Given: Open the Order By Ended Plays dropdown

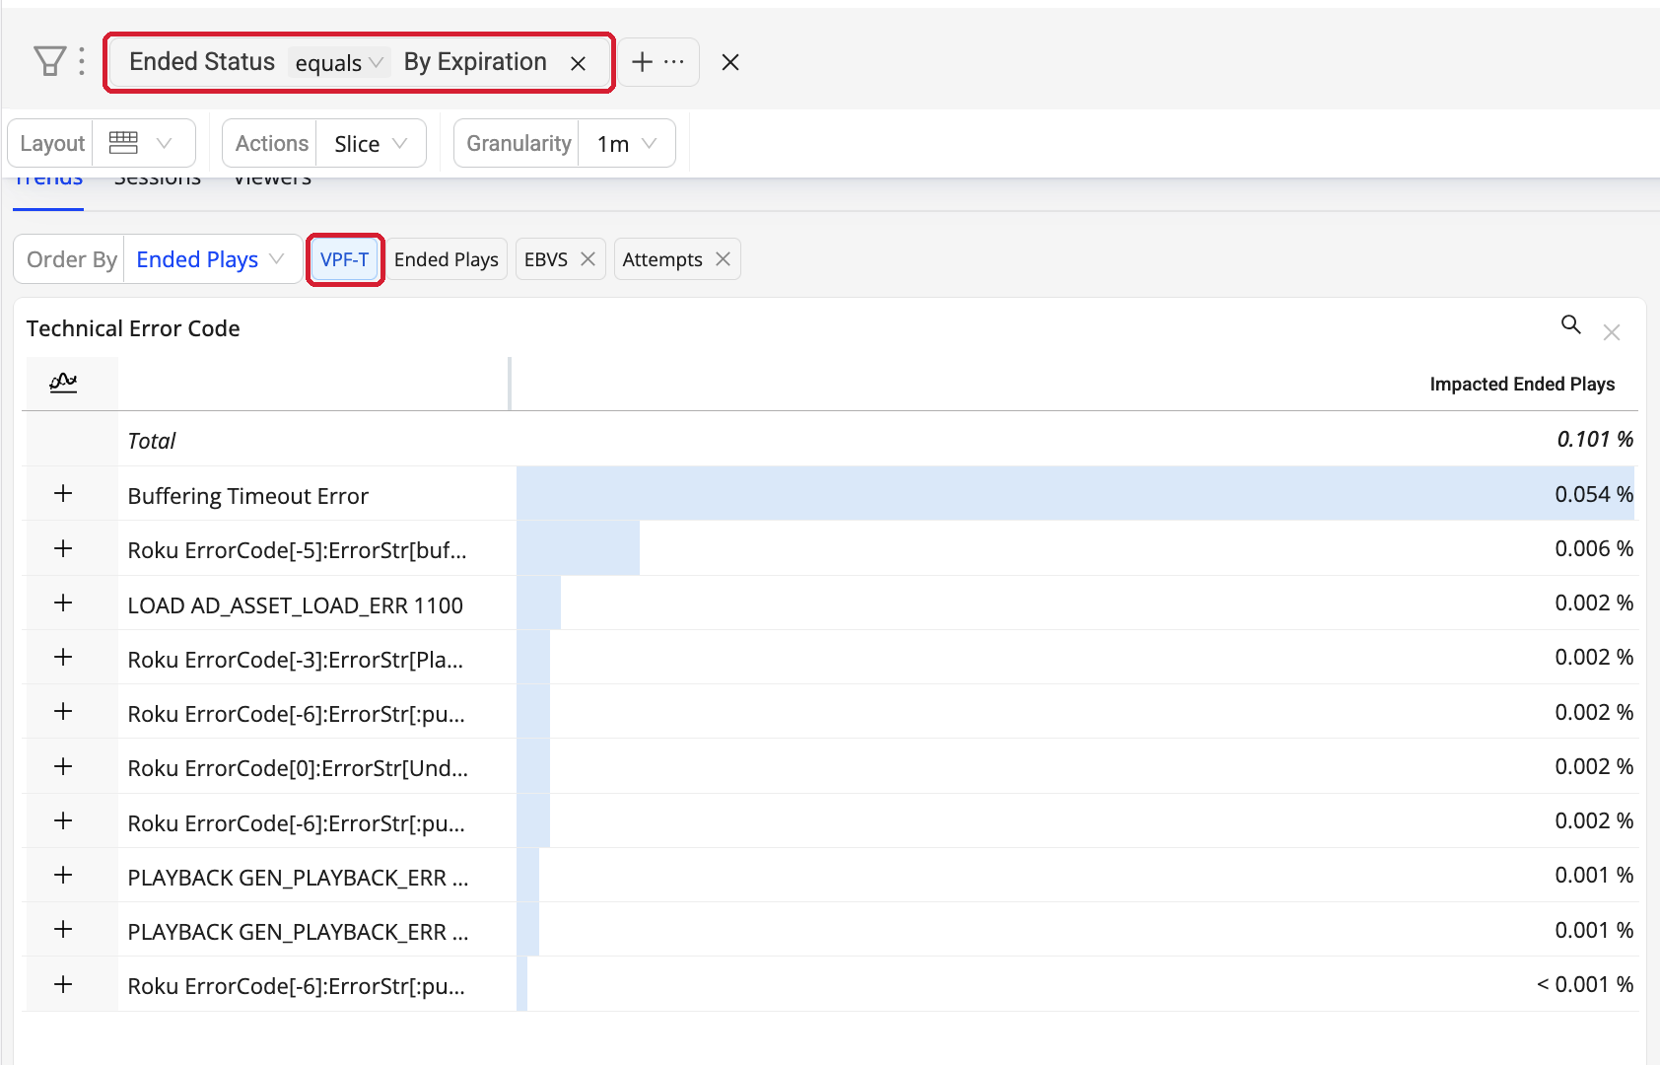Looking at the screenshot, I should click(x=212, y=259).
